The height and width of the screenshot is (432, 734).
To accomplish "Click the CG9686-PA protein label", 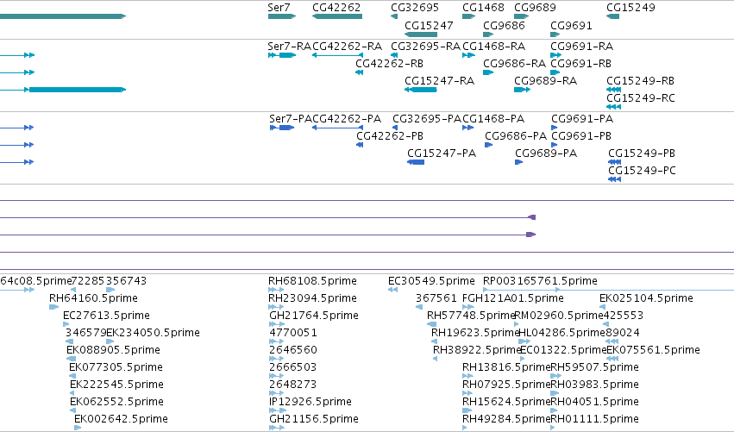I will [516, 136].
